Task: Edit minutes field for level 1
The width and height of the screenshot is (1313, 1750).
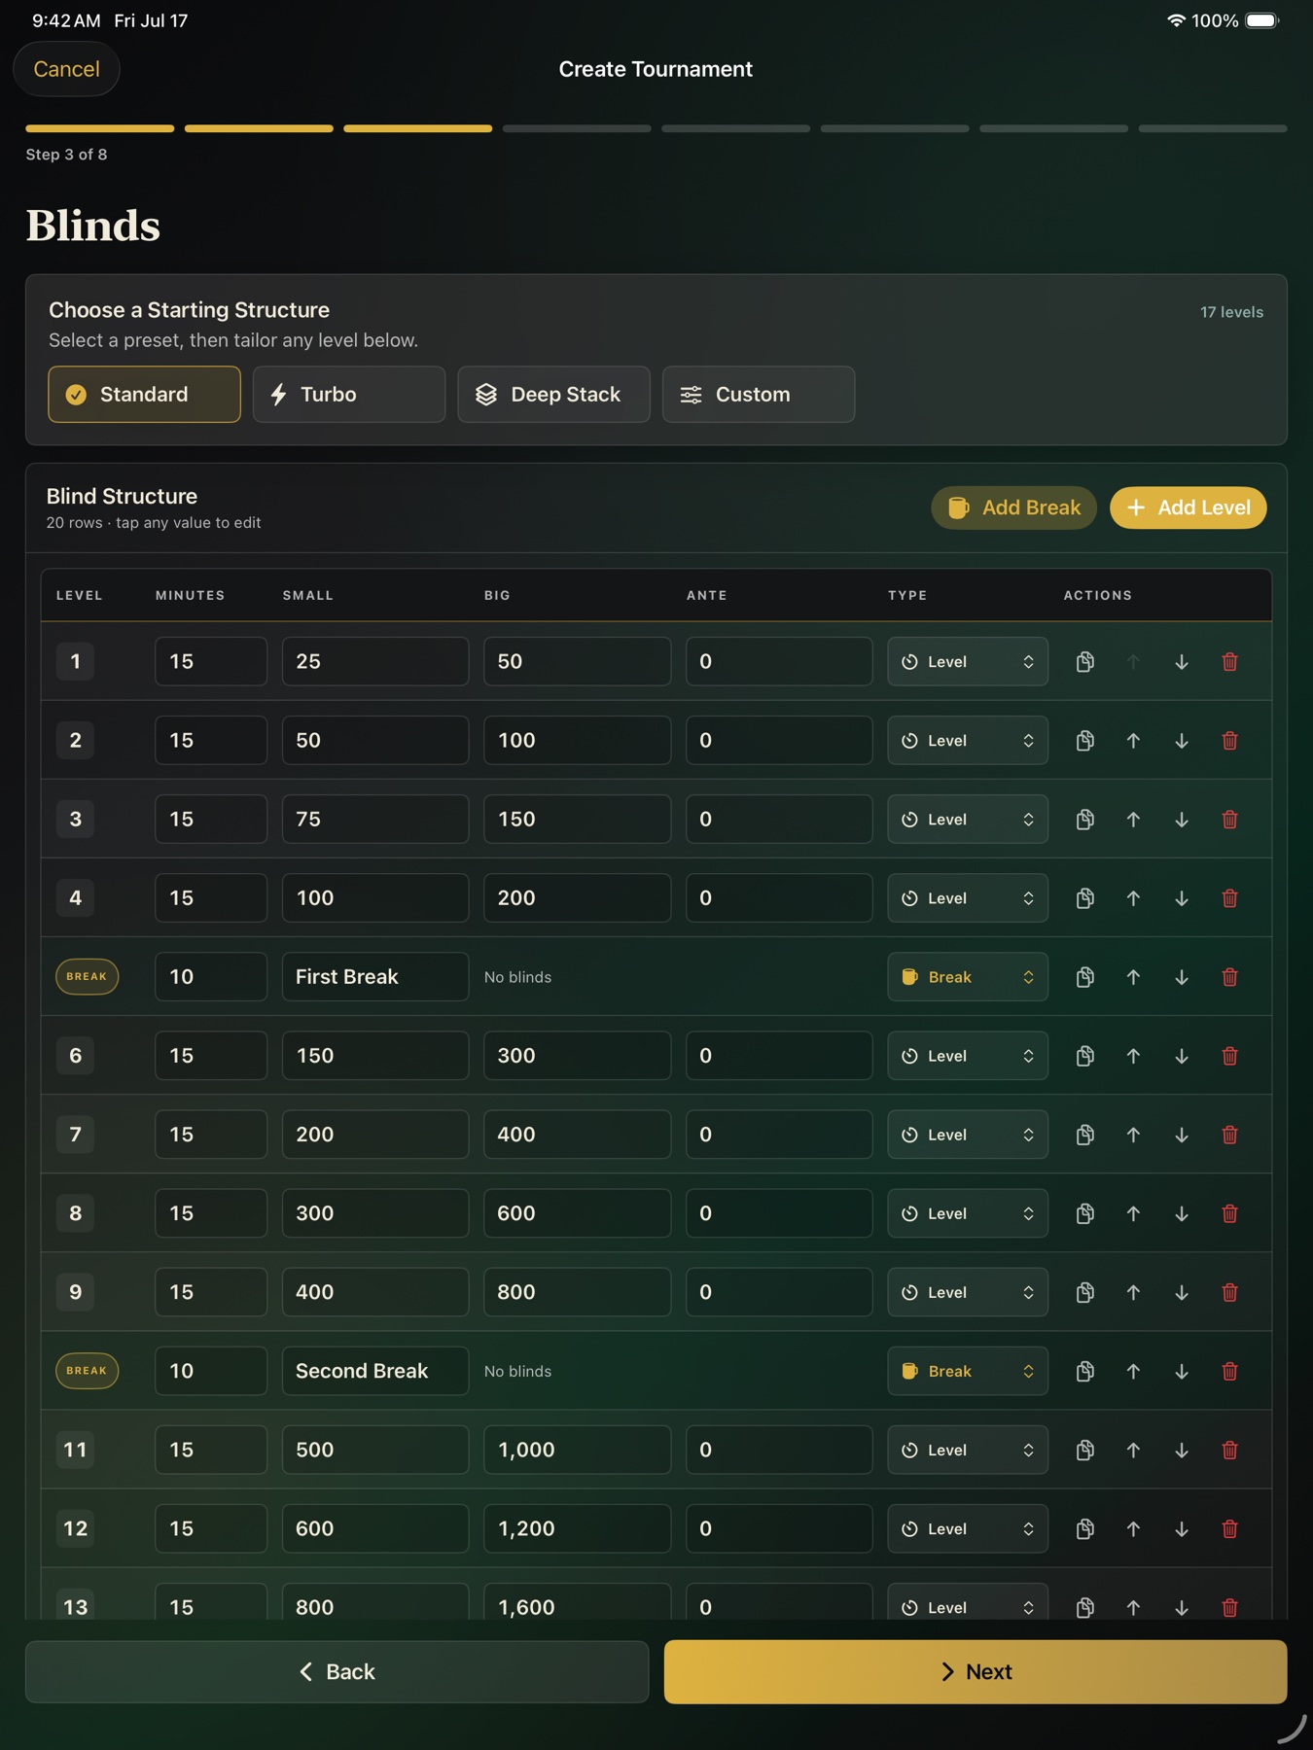Action: point(211,662)
